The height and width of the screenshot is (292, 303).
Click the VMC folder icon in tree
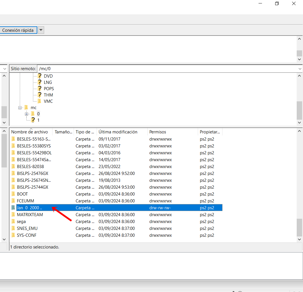point(40,101)
